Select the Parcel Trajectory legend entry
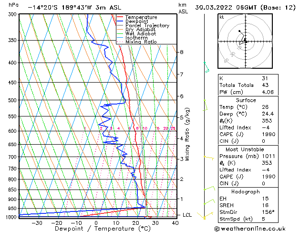Screen dimensions: 300x232 (147, 25)
